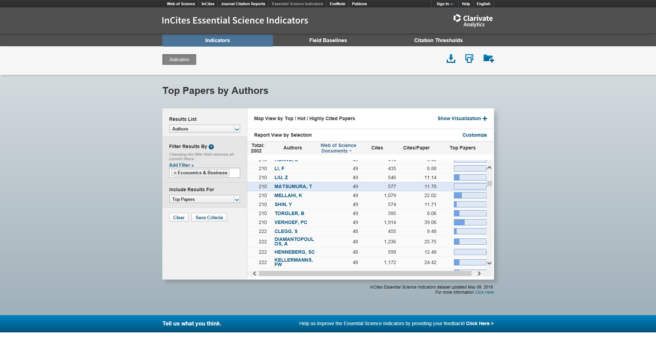The image size is (656, 341).
Task: Click the left arrow of horizontal scrollbar
Action: click(x=255, y=273)
